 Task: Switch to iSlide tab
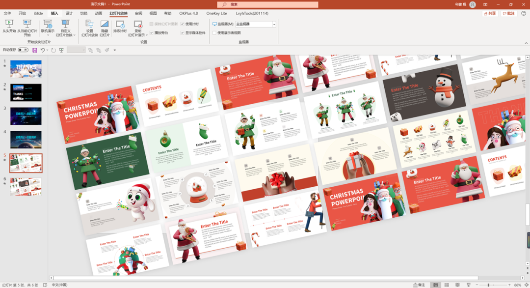[38, 13]
